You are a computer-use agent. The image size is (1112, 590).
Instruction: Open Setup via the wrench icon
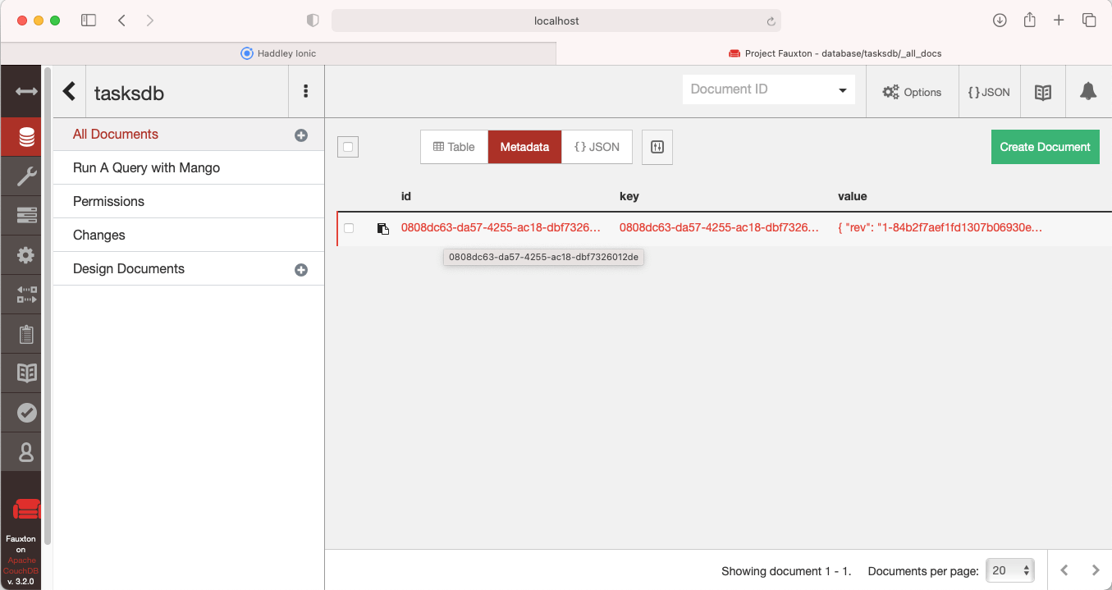(26, 176)
